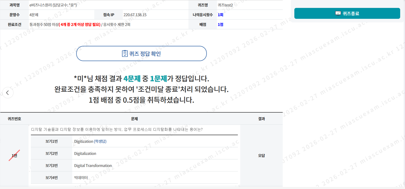Click the left chevron back arrow
The height and width of the screenshot is (189, 405).
(8, 93)
